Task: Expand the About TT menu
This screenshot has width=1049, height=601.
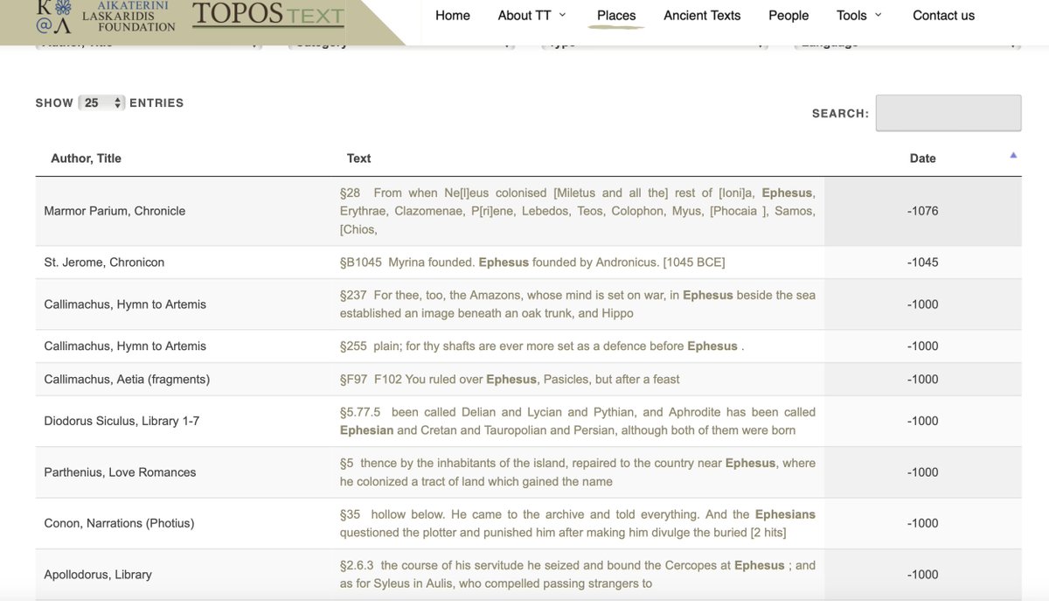Action: pyautogui.click(x=531, y=15)
